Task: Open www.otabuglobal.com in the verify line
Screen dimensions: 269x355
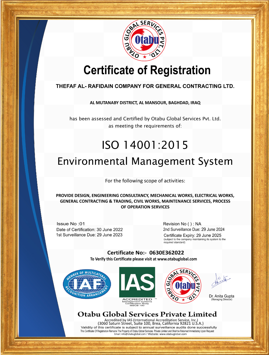Action: pos(177,259)
